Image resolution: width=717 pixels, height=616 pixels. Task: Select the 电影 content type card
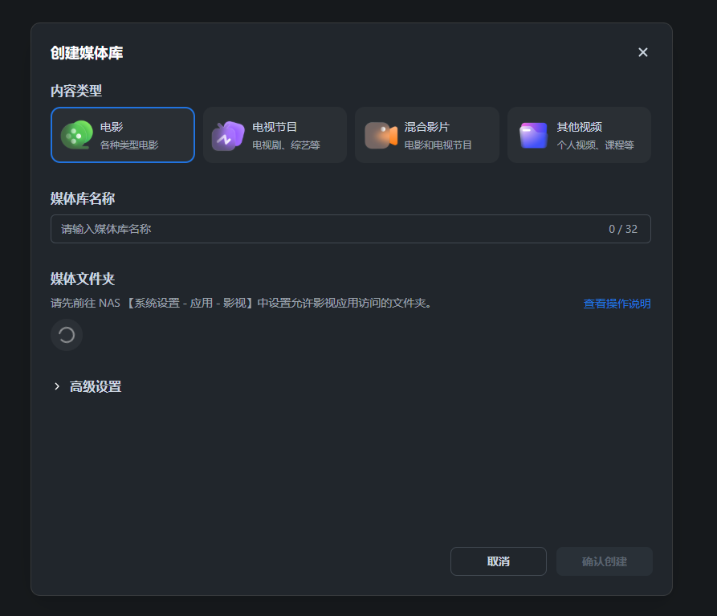pos(123,135)
